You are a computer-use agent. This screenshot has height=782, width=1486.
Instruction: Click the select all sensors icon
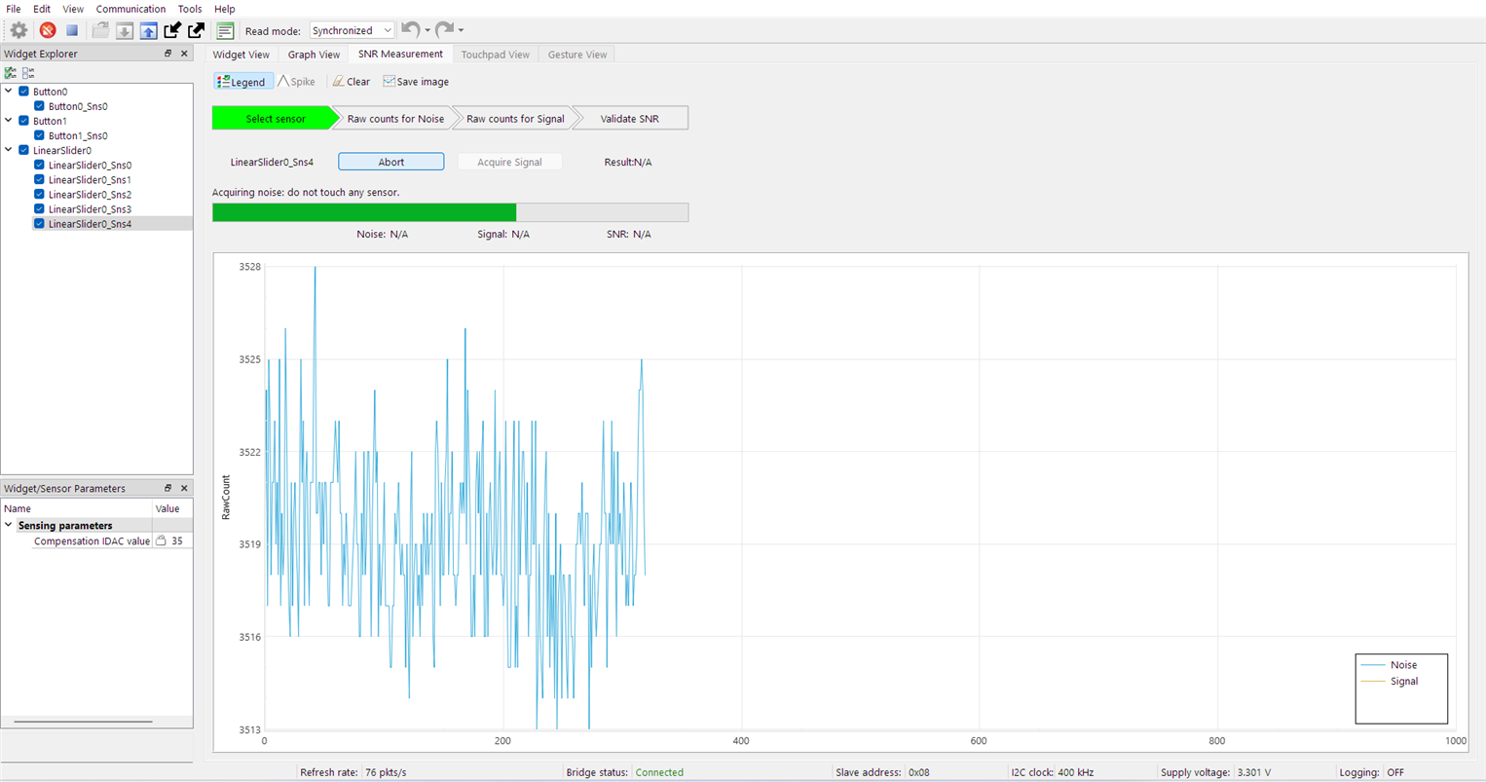coord(11,73)
